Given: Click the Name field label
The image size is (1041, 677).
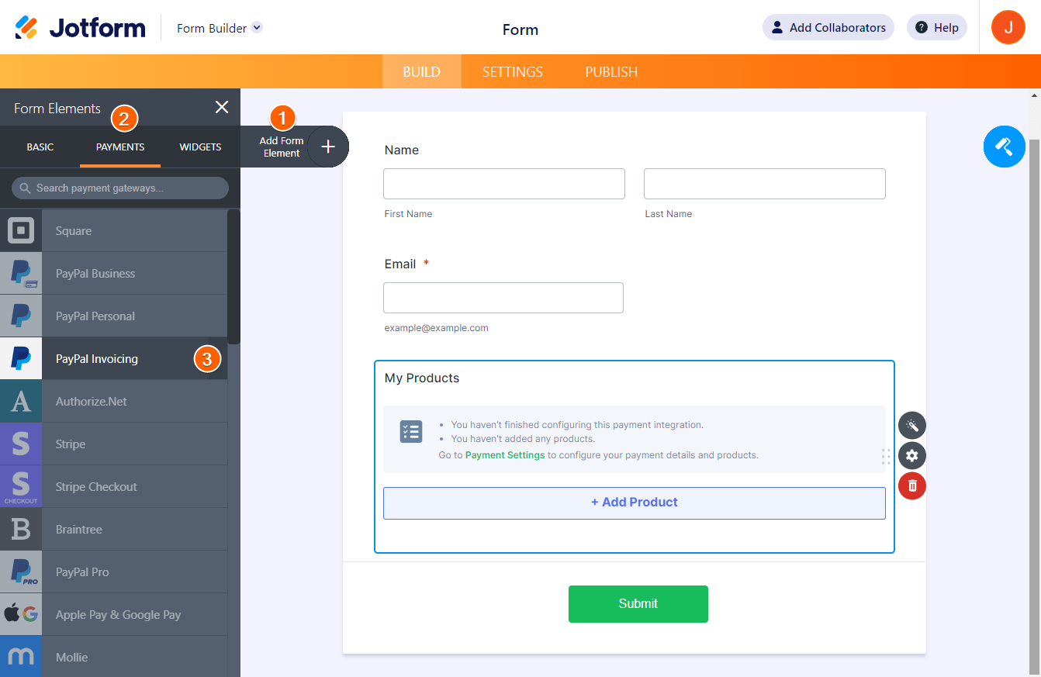Looking at the screenshot, I should pos(402,150).
